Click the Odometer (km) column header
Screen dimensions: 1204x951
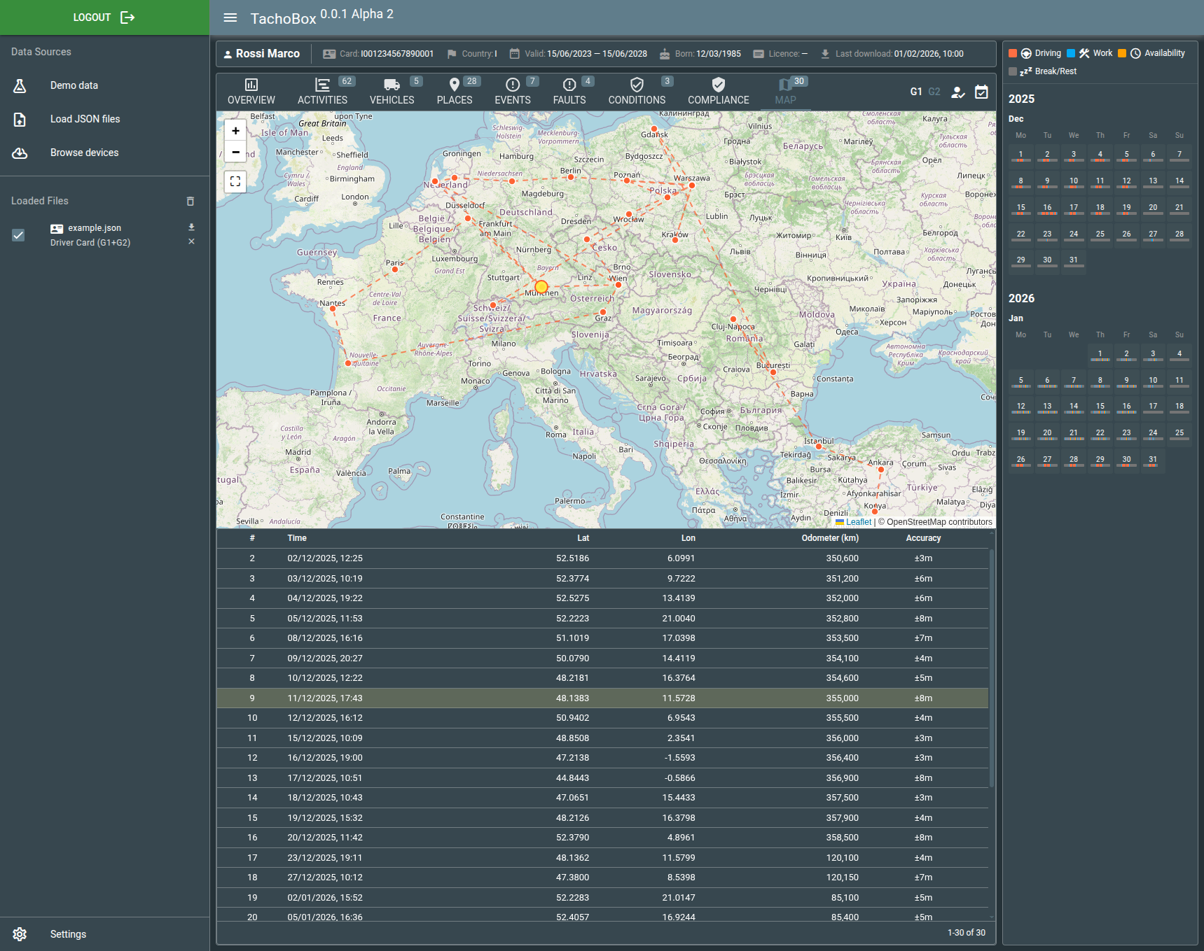(829, 538)
